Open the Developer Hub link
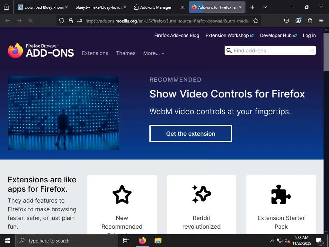This screenshot has width=329, height=247. [278, 35]
